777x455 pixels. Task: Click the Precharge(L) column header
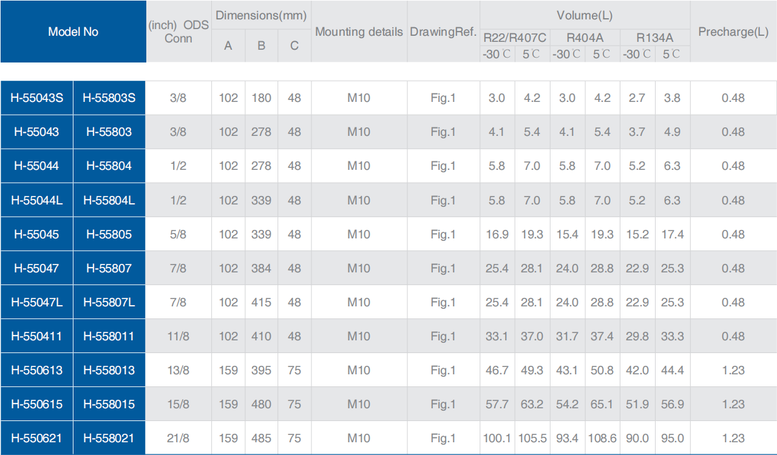click(733, 32)
